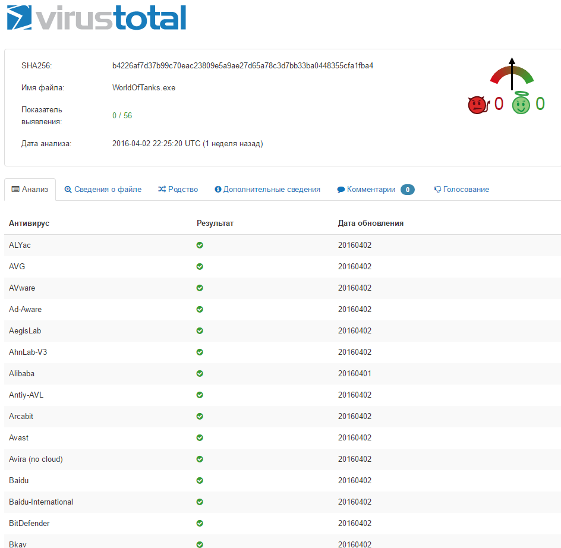Image resolution: width=561 pixels, height=548 pixels.
Task: Click the green check icon for Avast
Action: coord(200,438)
